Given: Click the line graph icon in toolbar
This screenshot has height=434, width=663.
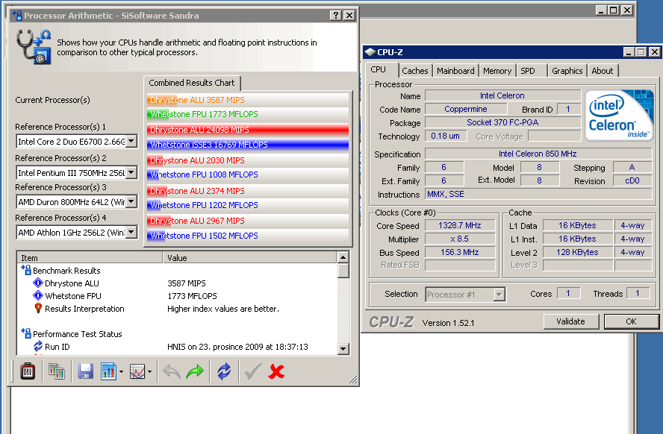Looking at the screenshot, I should (137, 371).
